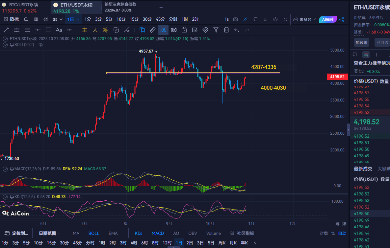Image resolution: width=390 pixels, height=248 pixels.
Task: Click the 加预警 alert button
Action: tap(361, 42)
